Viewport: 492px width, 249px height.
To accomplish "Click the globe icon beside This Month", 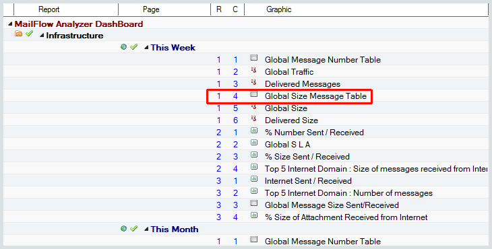I will pyautogui.click(x=123, y=228).
